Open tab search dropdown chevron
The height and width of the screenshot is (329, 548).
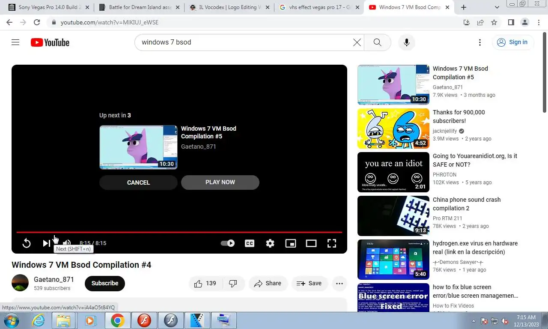pos(497,7)
